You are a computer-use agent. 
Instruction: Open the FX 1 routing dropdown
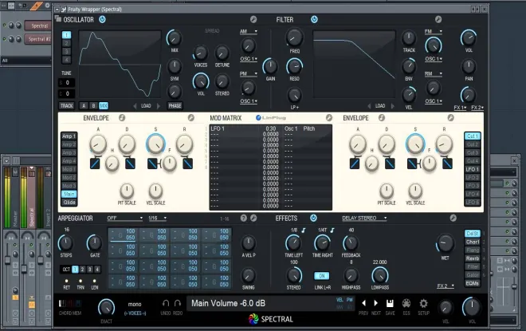pos(460,108)
